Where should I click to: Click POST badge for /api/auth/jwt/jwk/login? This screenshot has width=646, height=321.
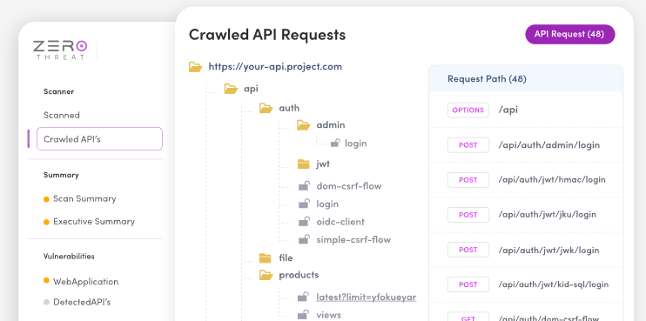pos(468,250)
